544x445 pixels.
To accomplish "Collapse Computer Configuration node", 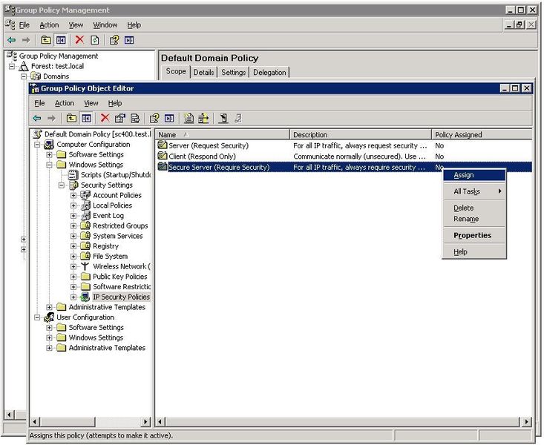I will point(37,145).
